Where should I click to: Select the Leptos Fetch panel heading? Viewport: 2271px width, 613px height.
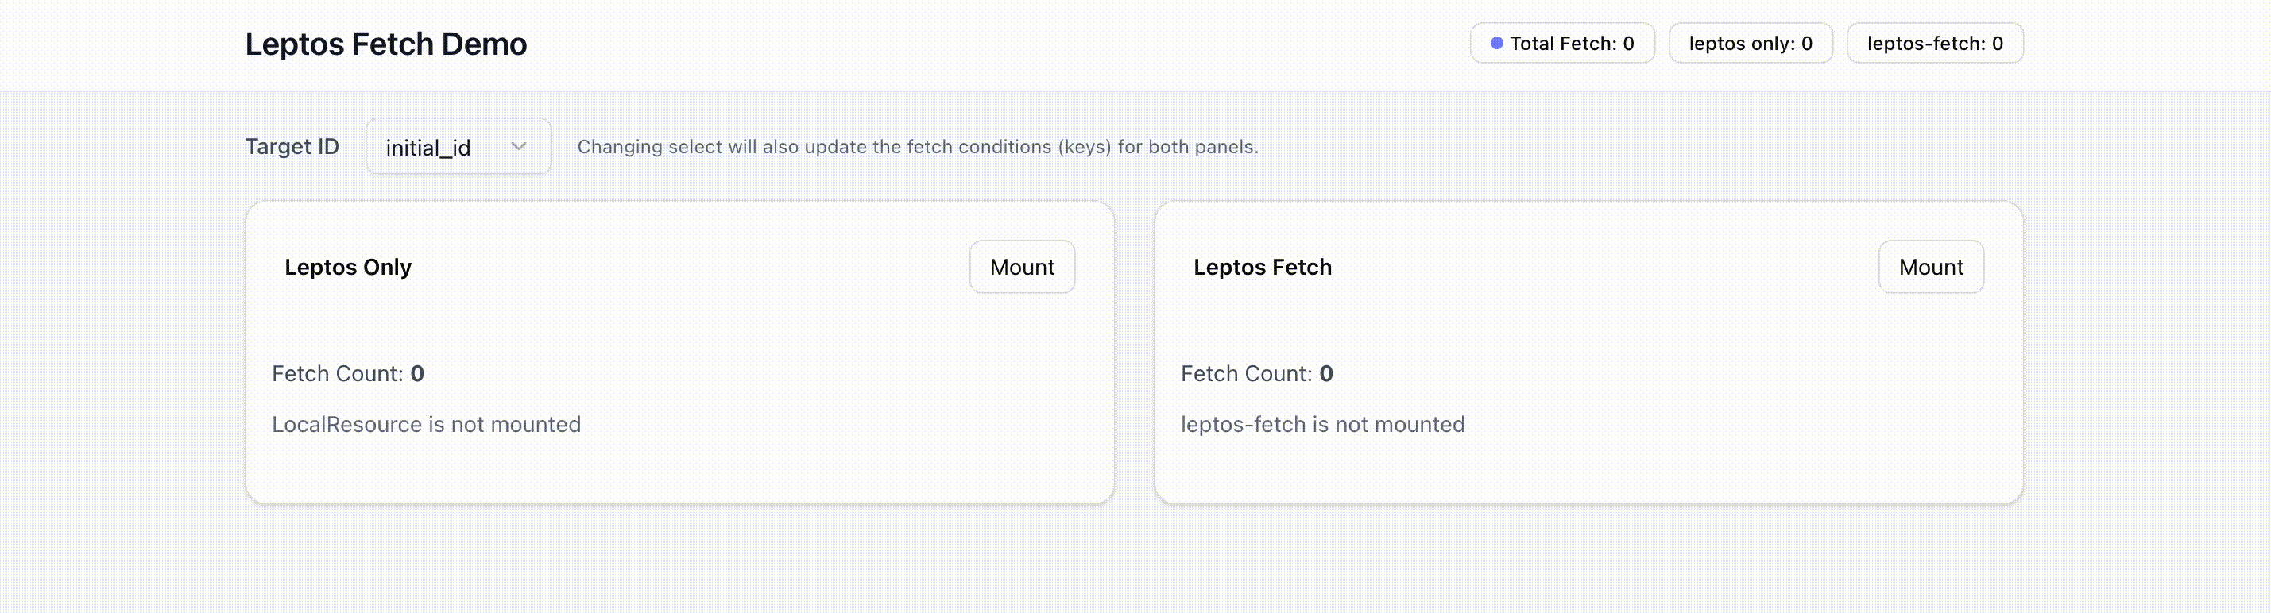pos(1263,267)
